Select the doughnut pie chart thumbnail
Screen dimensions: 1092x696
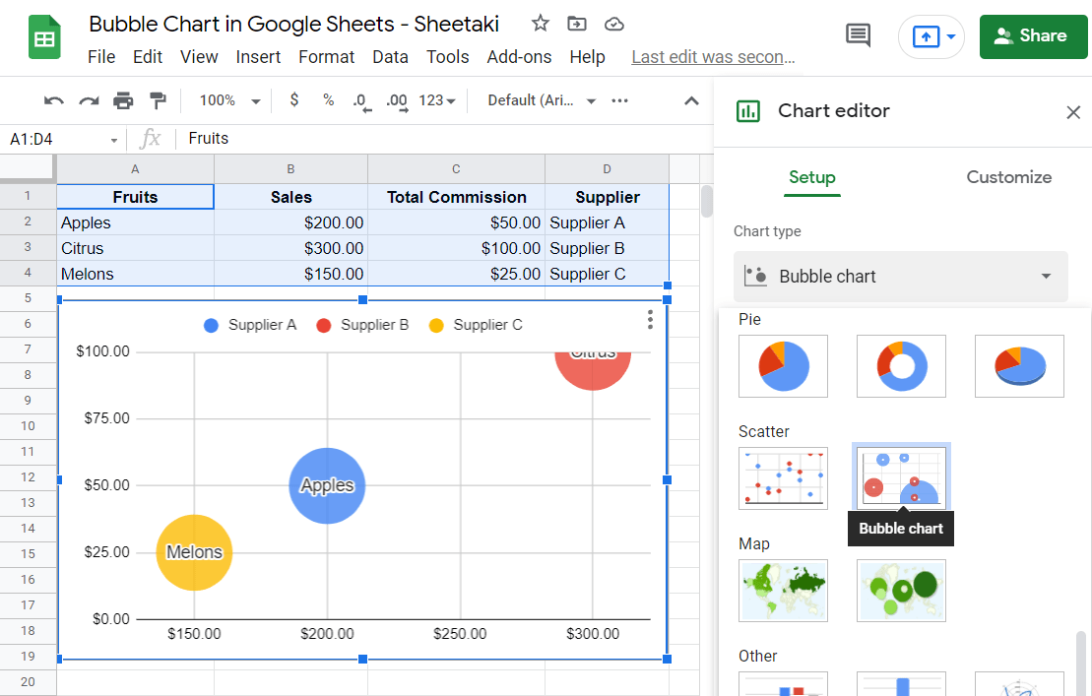[x=901, y=365]
